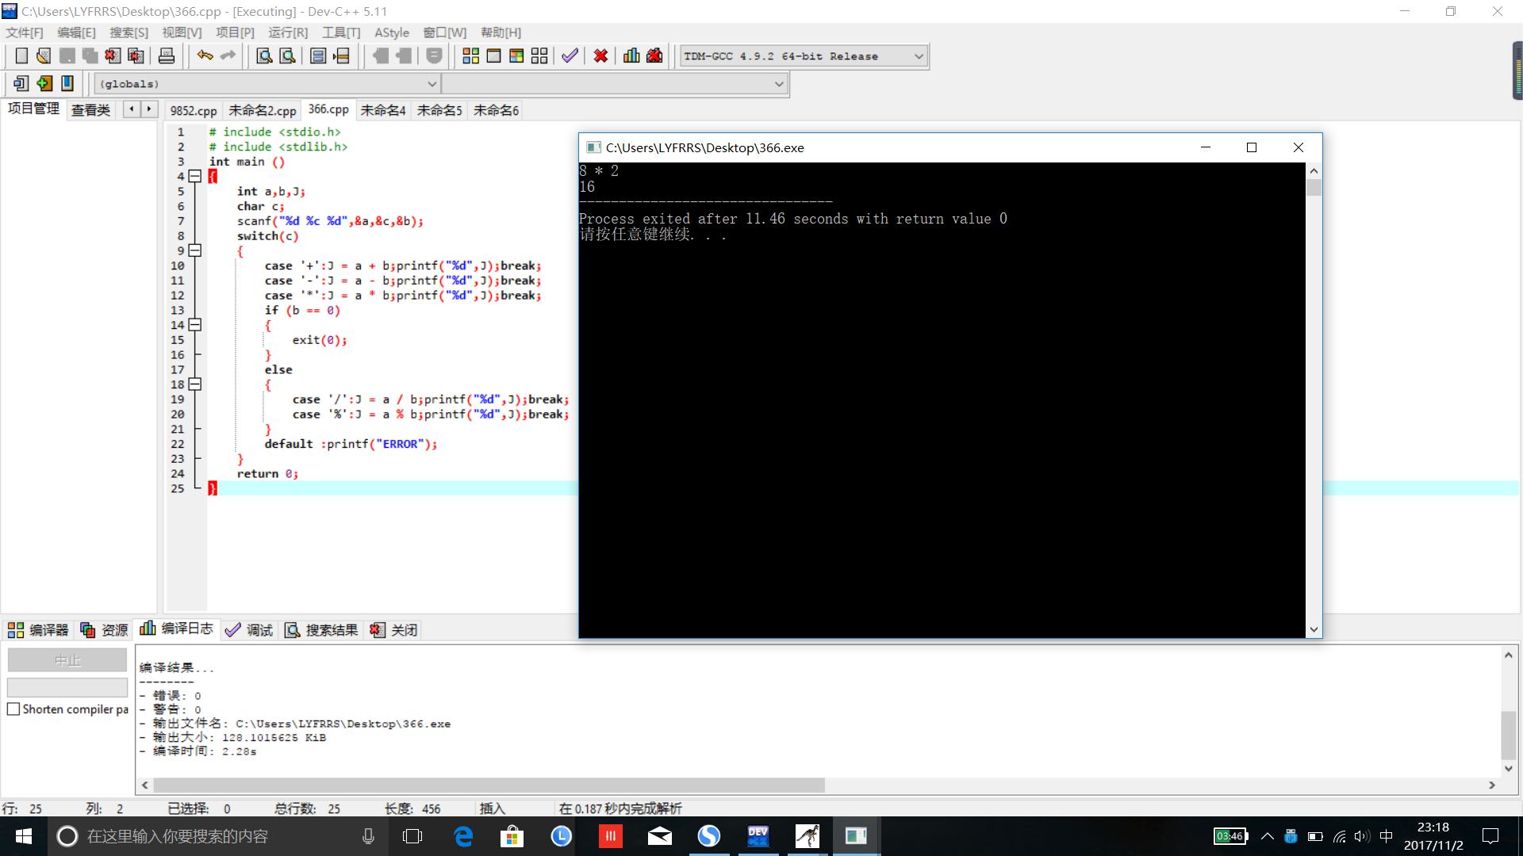Toggle the bookmark icon
Image resolution: width=1523 pixels, height=856 pixels.
tap(67, 83)
